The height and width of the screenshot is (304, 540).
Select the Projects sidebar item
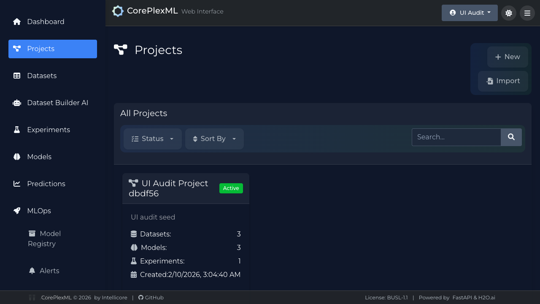click(53, 49)
